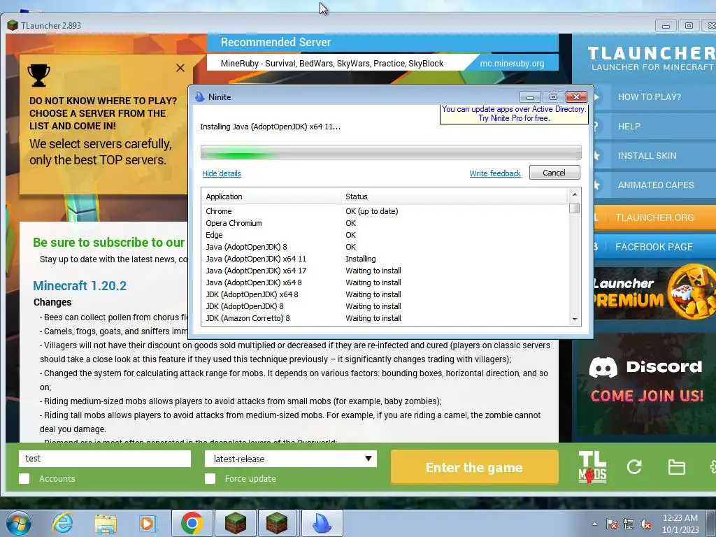Viewport: 716px width, 537px height.
Task: Select the Chrome row in Ninite list
Action: click(x=386, y=211)
